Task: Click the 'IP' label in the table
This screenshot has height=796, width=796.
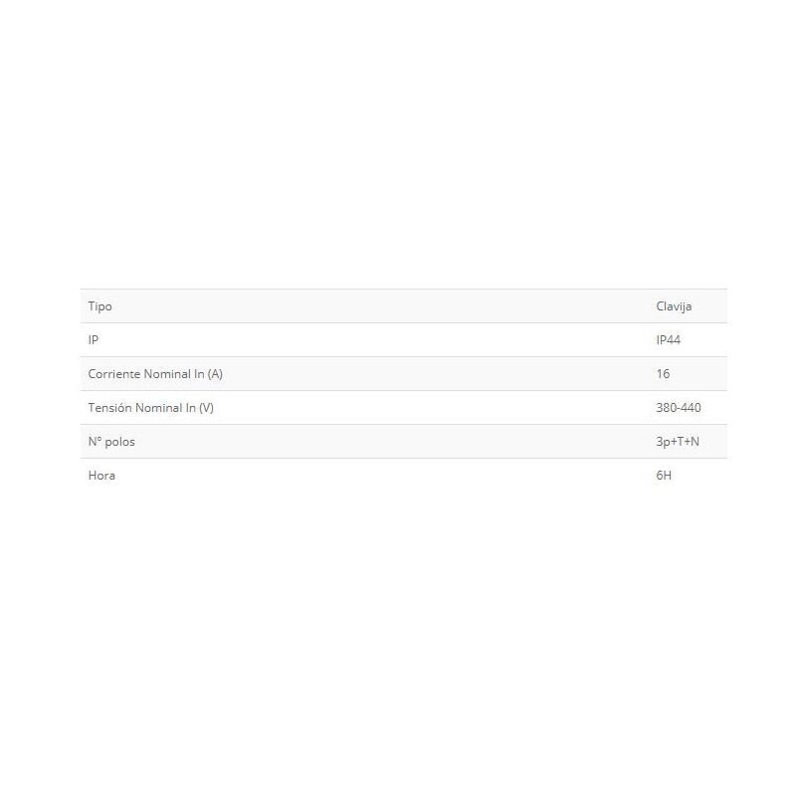Action: (93, 340)
